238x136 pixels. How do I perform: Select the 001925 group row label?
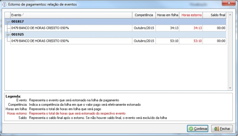(17, 35)
